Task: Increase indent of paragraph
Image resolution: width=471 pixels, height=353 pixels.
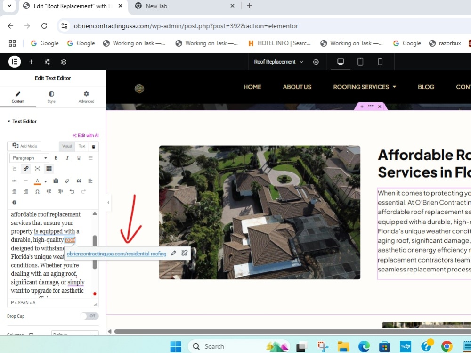Action: click(60, 191)
